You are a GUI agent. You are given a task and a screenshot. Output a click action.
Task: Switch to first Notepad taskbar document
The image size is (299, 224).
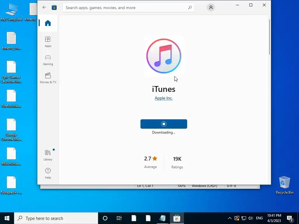(x=134, y=218)
